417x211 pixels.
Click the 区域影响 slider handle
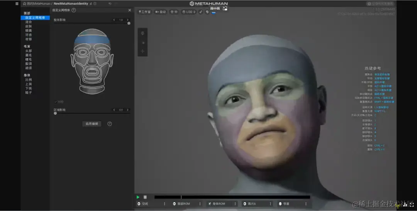pos(55,113)
